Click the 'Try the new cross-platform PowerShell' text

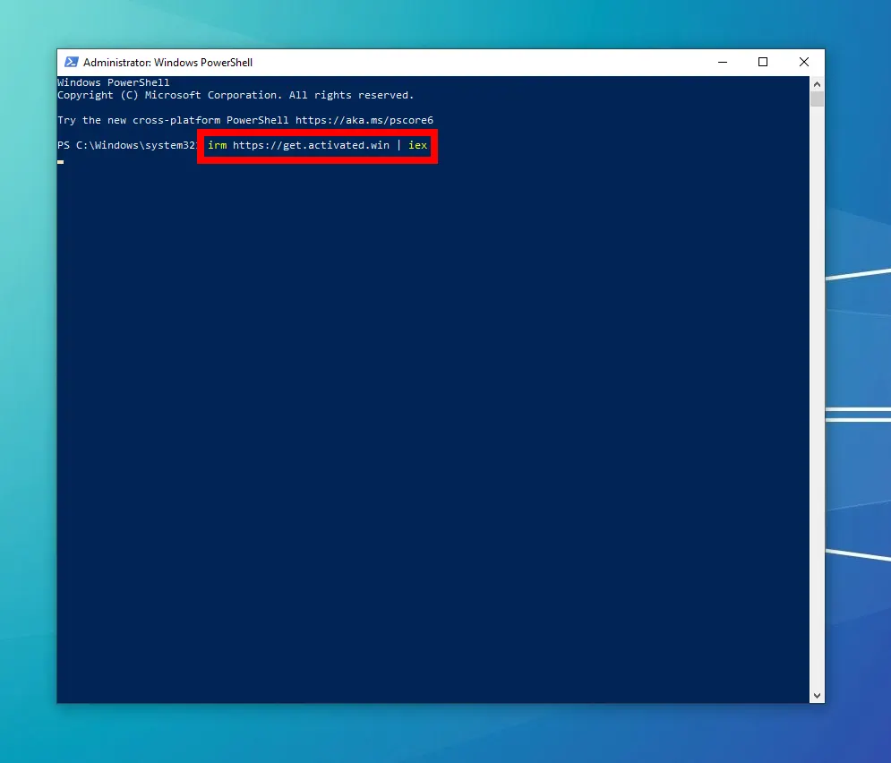173,120
